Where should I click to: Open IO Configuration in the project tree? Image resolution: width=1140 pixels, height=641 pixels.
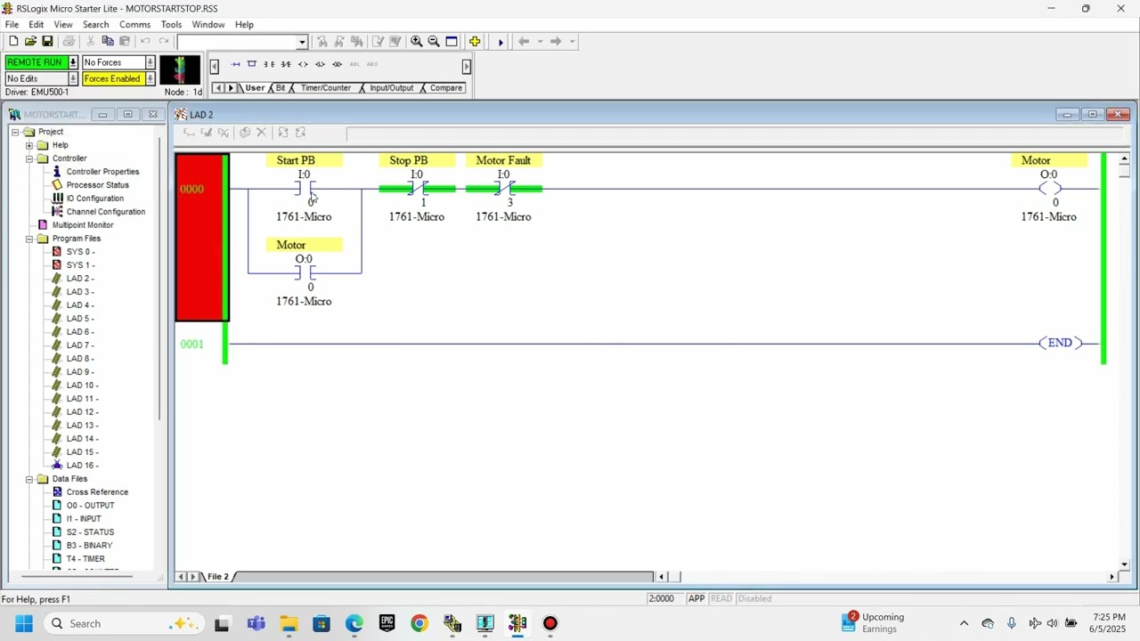point(94,199)
